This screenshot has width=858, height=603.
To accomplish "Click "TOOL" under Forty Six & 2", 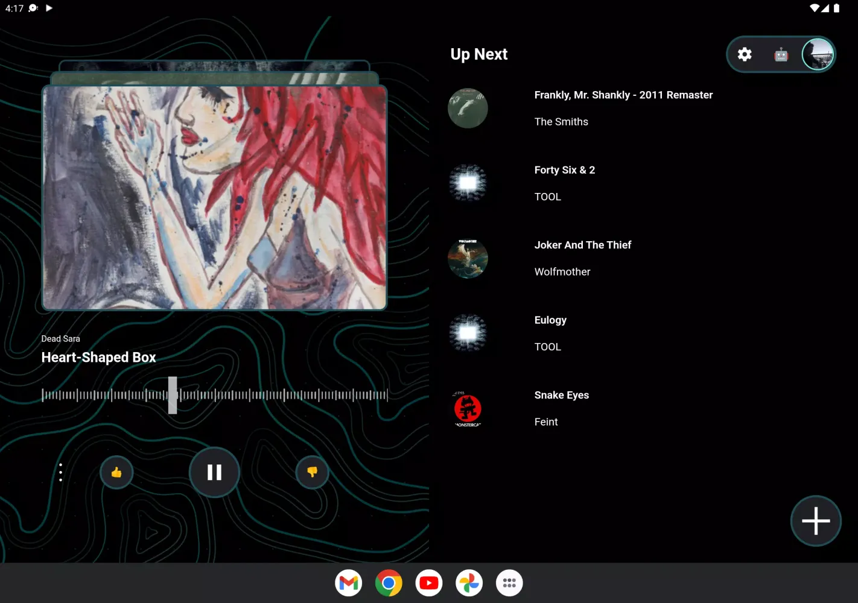I will tap(548, 197).
